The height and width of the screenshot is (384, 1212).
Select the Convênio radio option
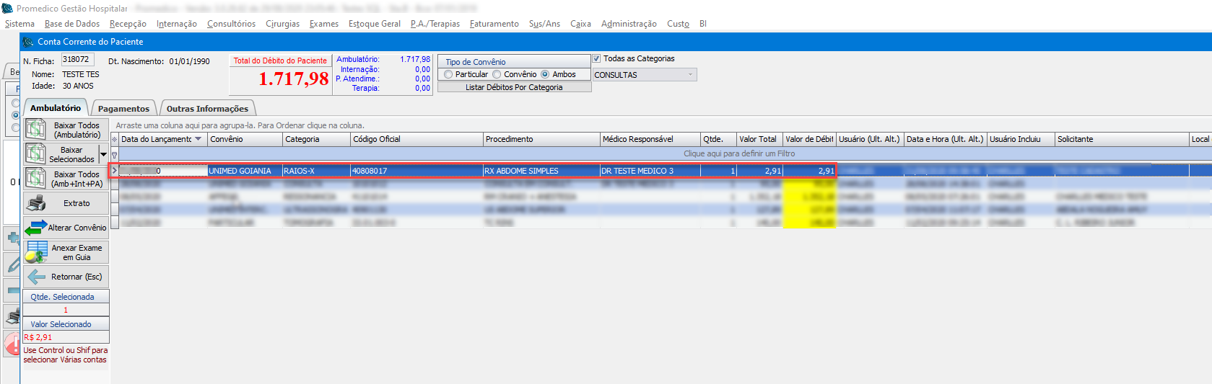(x=497, y=74)
